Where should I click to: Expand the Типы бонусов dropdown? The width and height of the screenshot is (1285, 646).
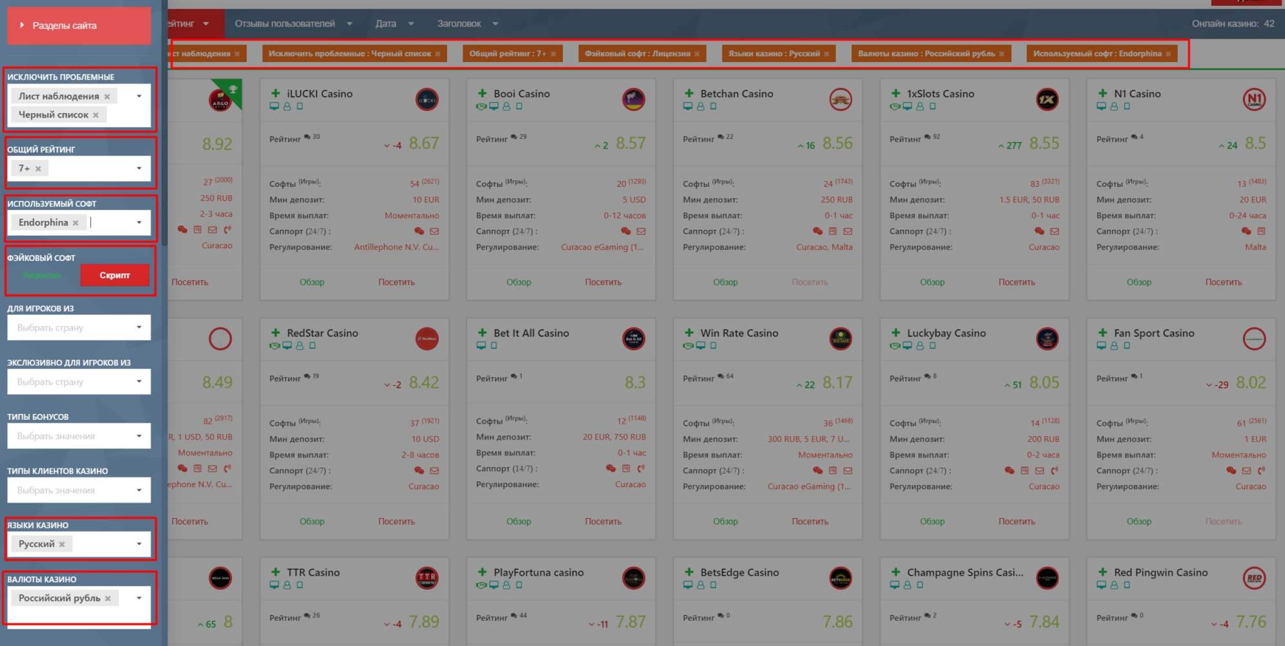click(x=79, y=436)
